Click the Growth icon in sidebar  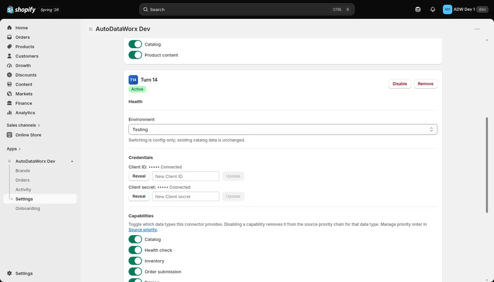click(x=10, y=66)
